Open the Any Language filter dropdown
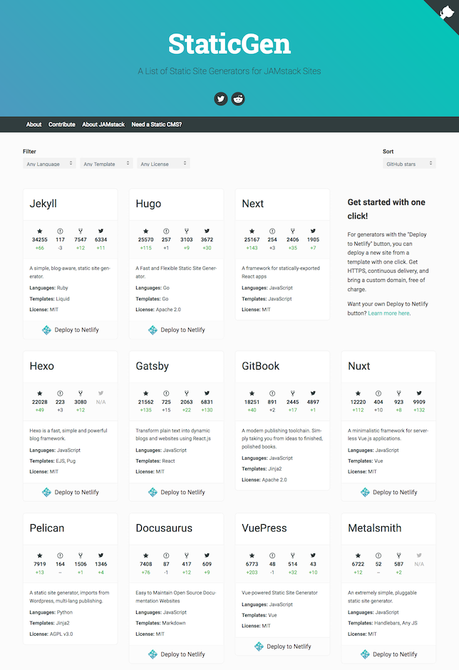The image size is (459, 670). click(x=49, y=163)
